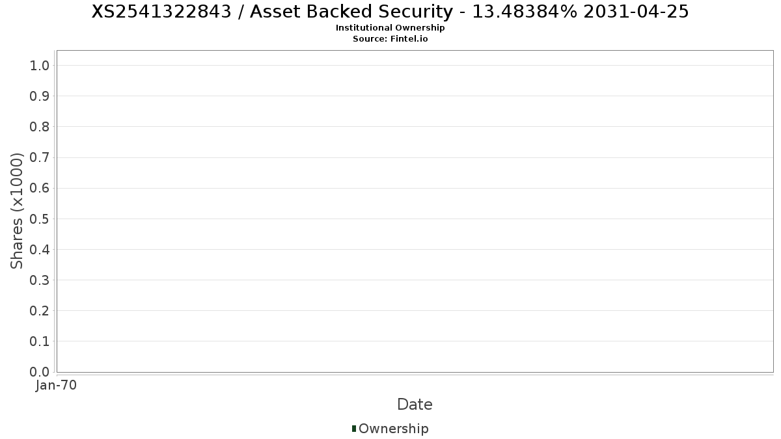Click the center of the empty plot area
This screenshot has width=781, height=439.
point(415,211)
